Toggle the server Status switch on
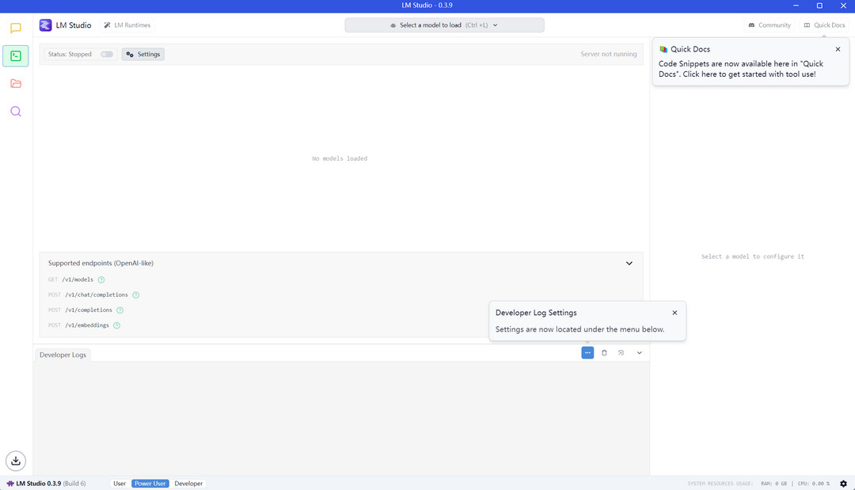The height and width of the screenshot is (490, 855). pyautogui.click(x=107, y=55)
